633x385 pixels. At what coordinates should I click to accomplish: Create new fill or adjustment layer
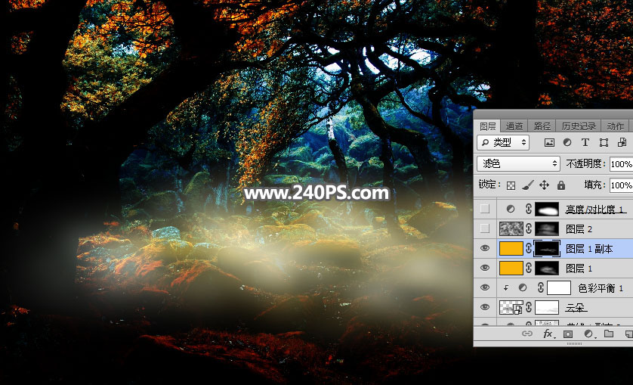pos(588,334)
